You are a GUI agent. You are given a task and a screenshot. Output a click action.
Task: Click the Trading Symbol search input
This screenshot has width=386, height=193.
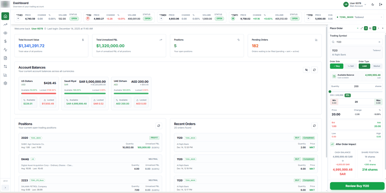[x=356, y=42]
